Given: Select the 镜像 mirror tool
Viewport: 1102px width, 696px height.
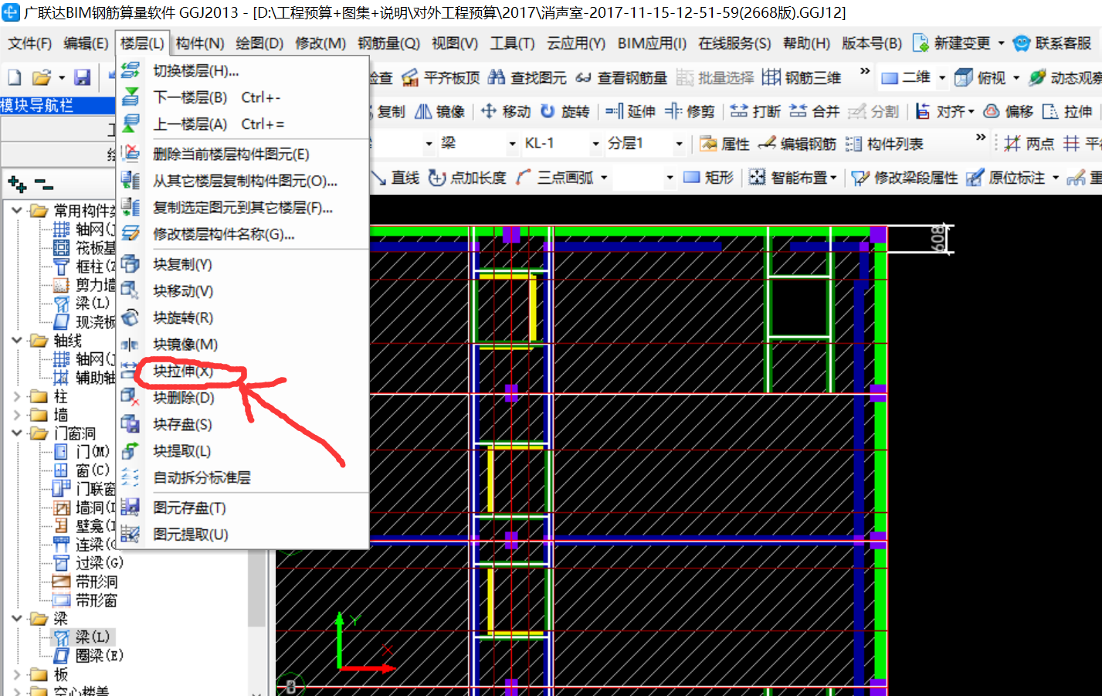Looking at the screenshot, I should pyautogui.click(x=440, y=111).
